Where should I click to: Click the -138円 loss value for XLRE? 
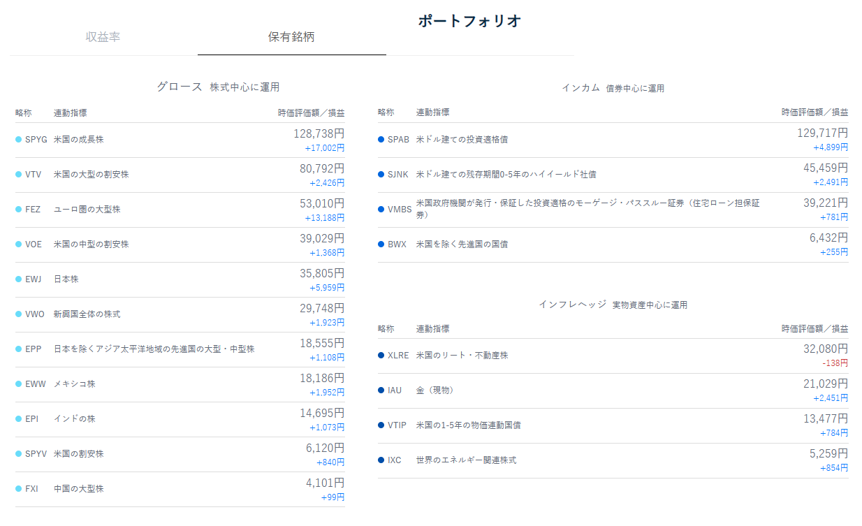click(x=835, y=363)
